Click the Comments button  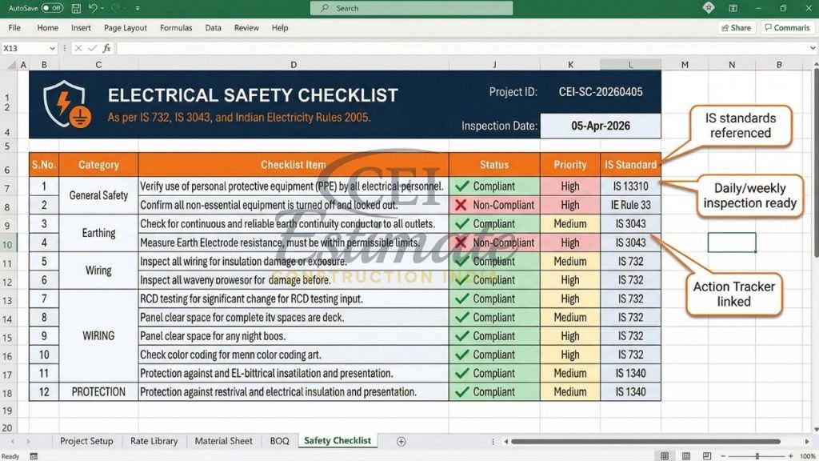787,28
